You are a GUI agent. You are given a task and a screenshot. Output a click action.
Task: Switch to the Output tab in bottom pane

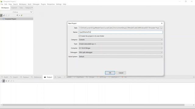(x=48, y=77)
